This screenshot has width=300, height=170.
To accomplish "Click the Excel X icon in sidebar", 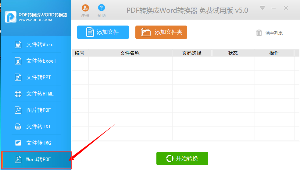I will [x=18, y=61].
